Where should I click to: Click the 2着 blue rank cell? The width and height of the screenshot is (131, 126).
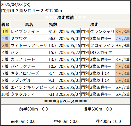pos(5,38)
